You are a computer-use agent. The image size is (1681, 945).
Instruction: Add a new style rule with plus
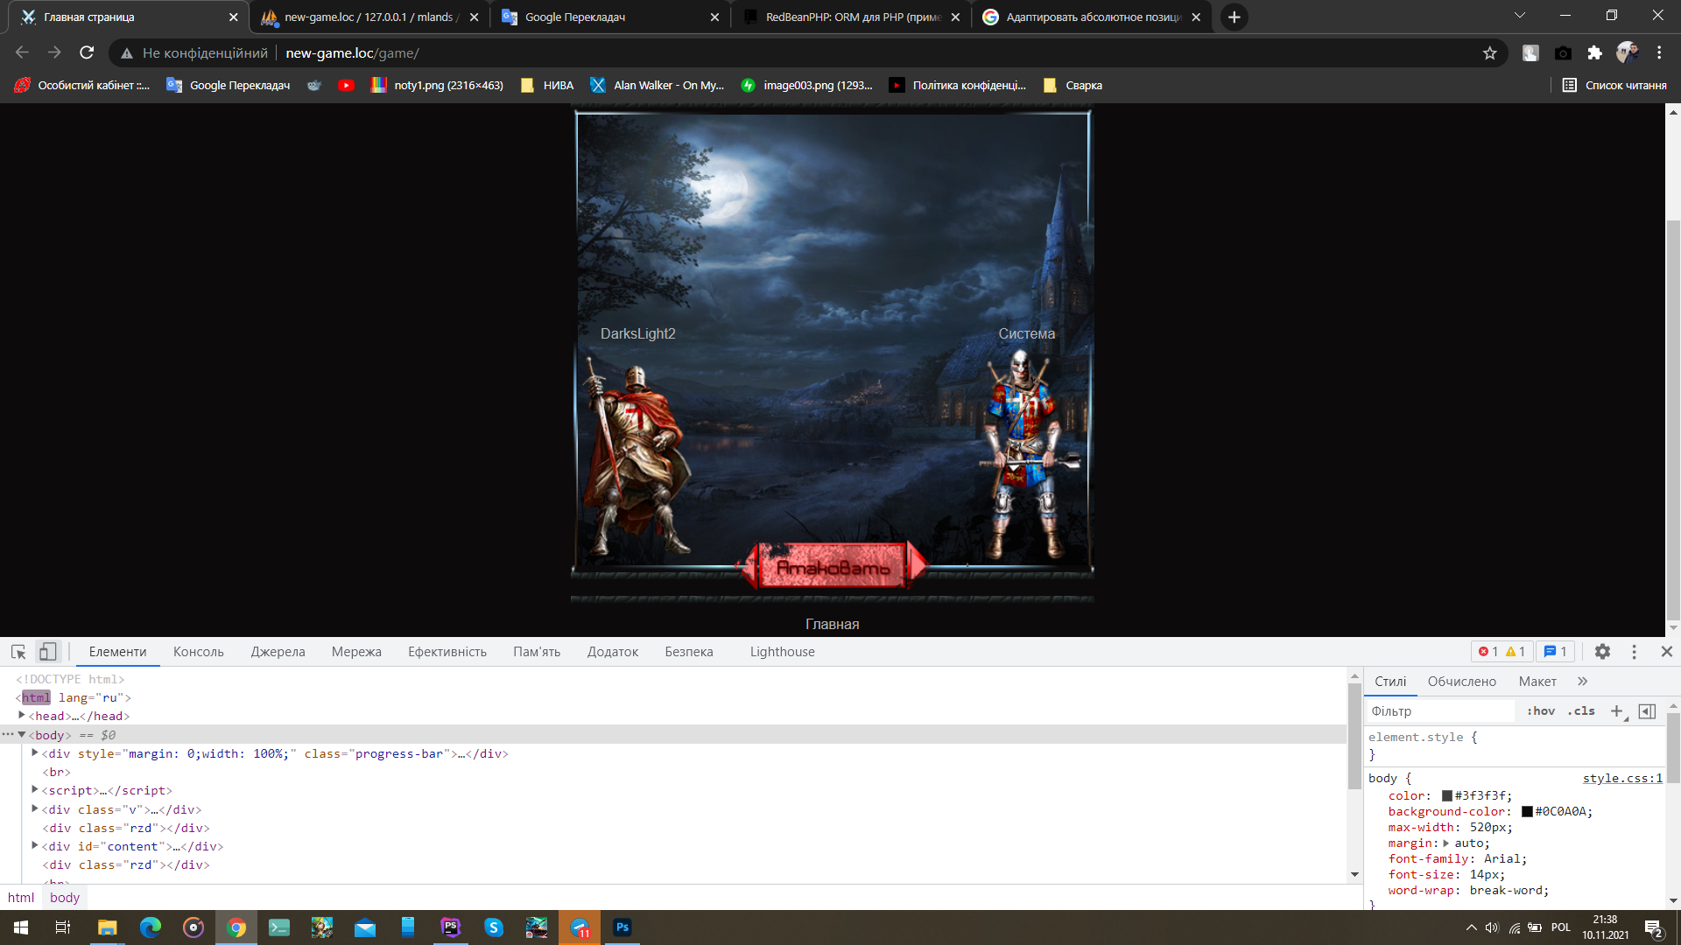[x=1616, y=711]
